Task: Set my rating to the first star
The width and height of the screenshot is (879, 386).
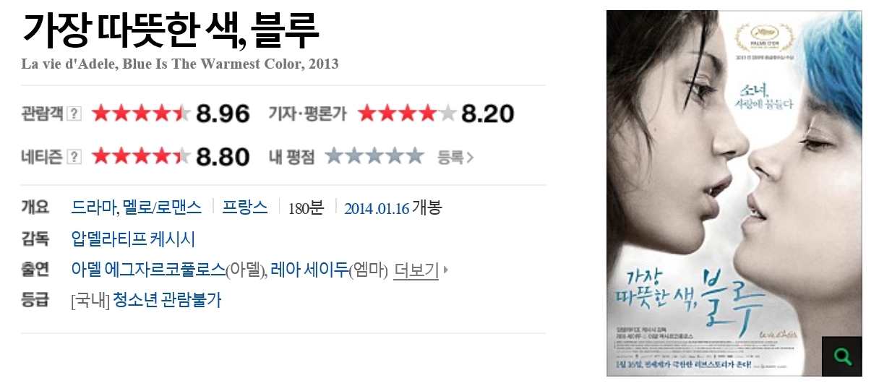Action: [x=333, y=156]
